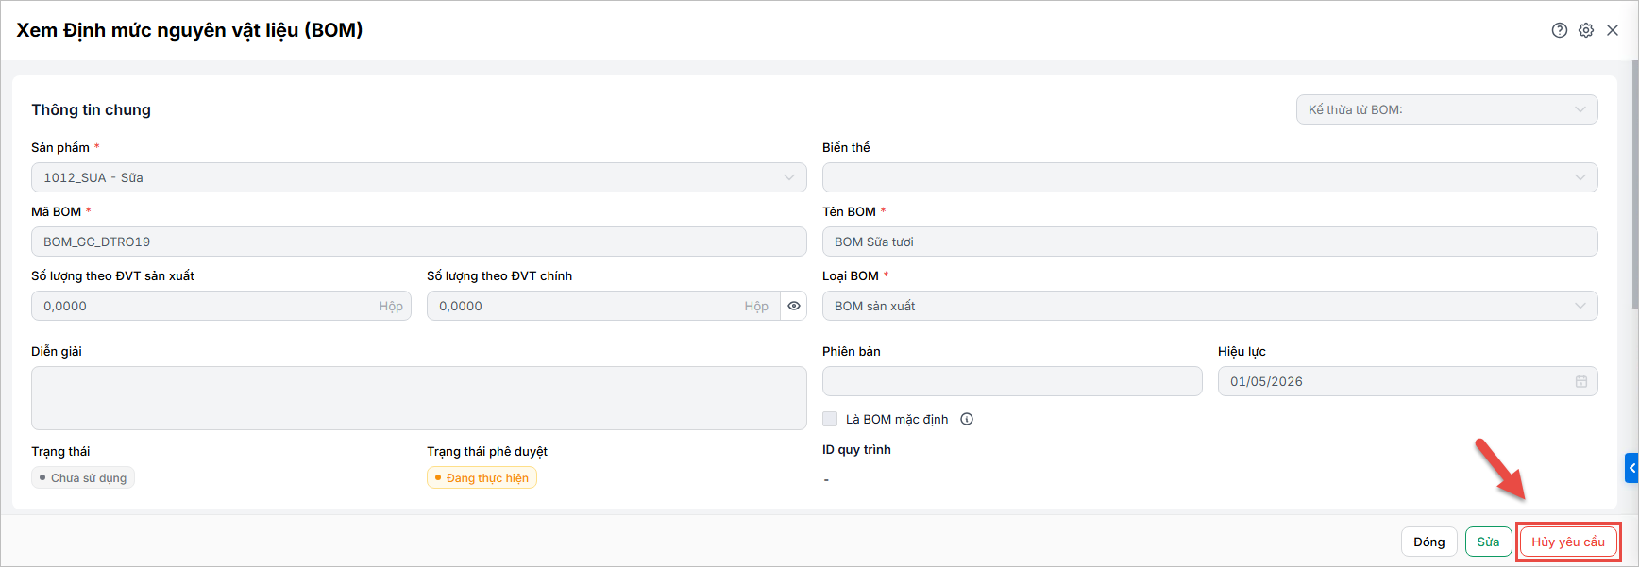This screenshot has width=1639, height=567.
Task: Open the Biến thể dropdown
Action: [x=1210, y=177]
